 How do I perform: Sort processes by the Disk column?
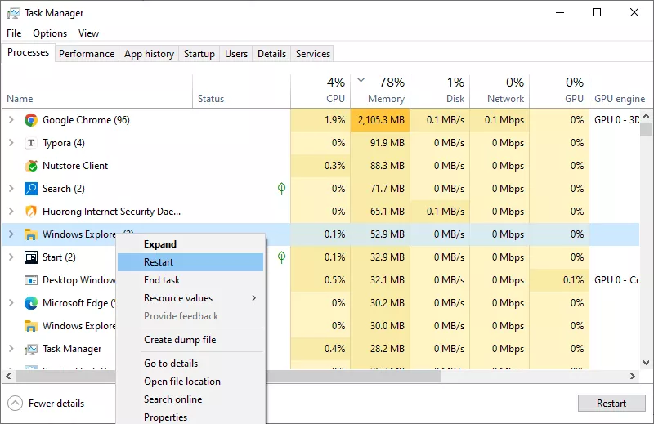(440, 91)
